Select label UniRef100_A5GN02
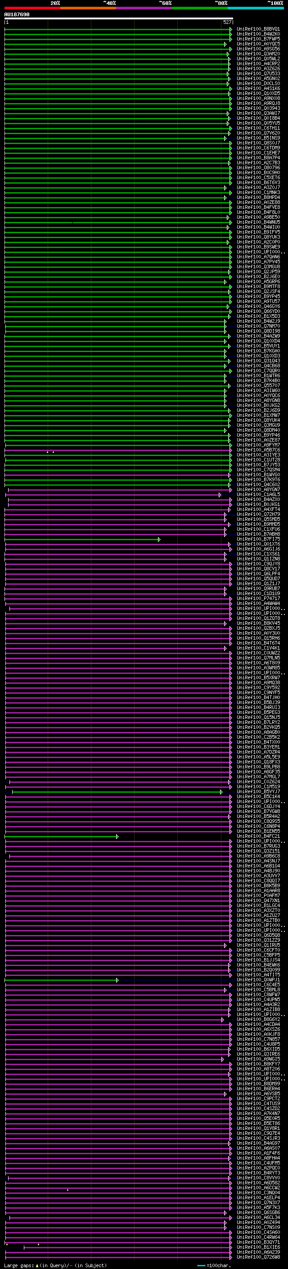Screen dimensions: 288x1269 tap(258, 78)
